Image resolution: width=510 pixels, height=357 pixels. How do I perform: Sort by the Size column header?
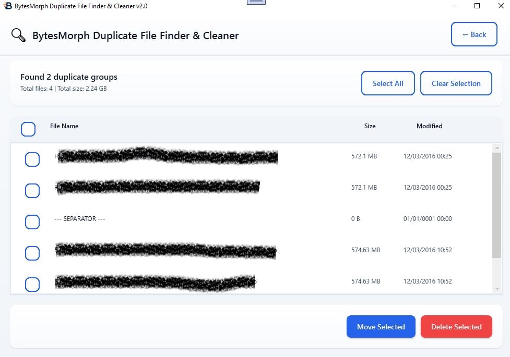point(370,126)
